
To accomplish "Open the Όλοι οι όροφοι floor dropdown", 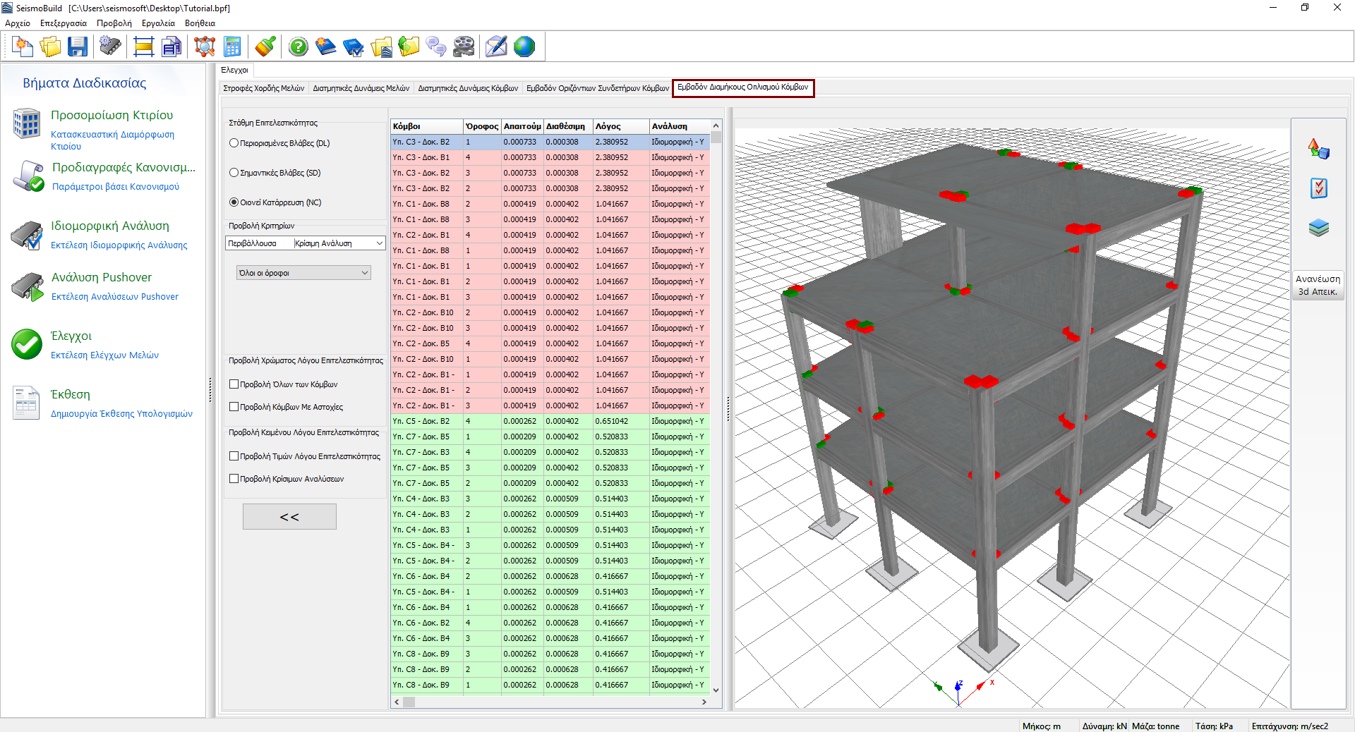I will coord(303,273).
